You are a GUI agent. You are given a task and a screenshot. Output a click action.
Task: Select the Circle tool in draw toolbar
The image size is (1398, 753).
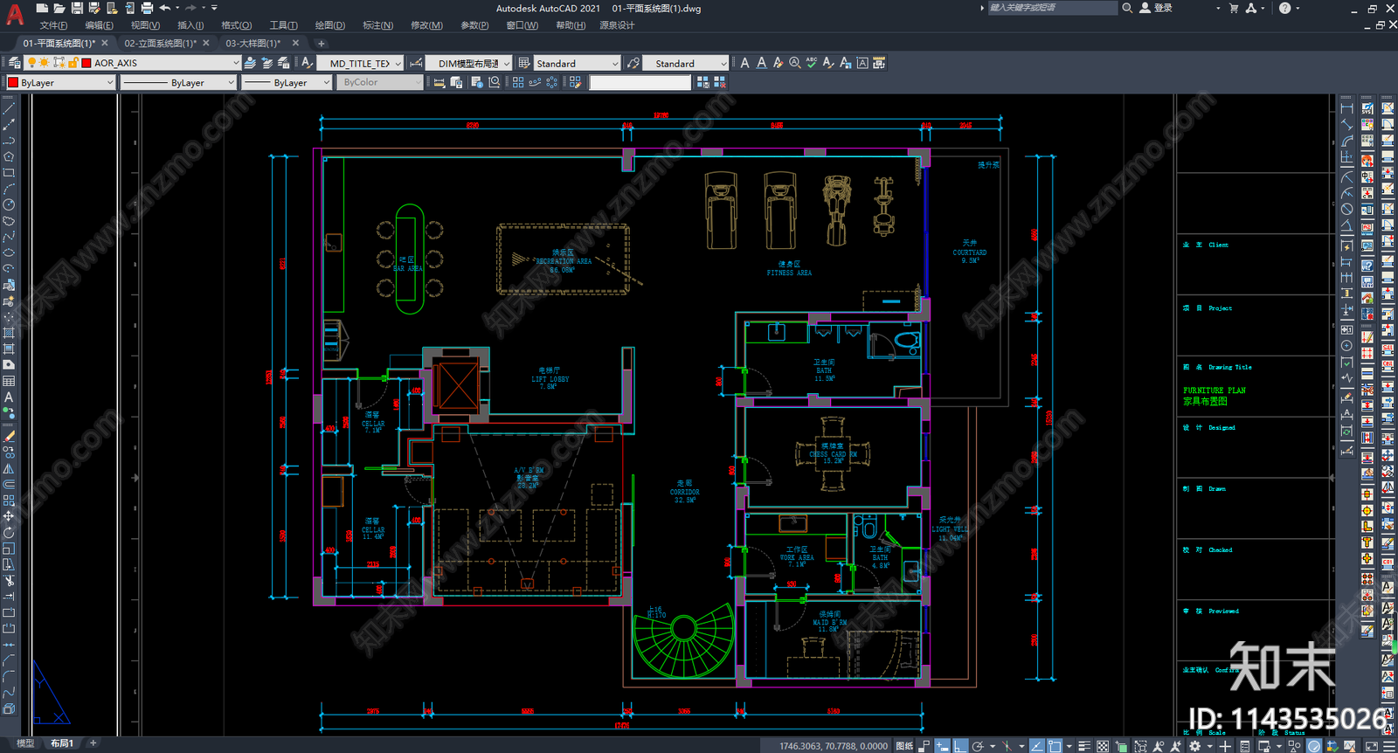tap(9, 204)
